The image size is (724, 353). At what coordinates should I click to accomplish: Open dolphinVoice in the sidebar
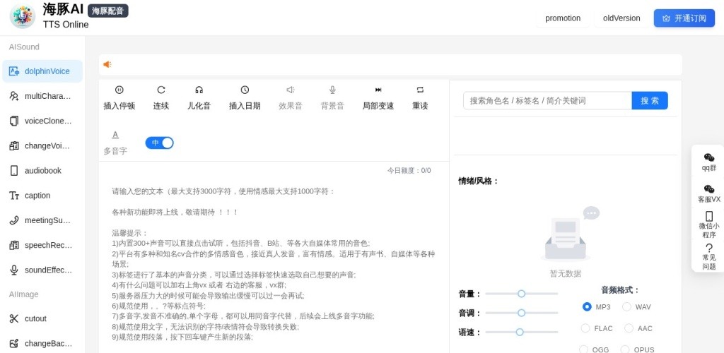point(42,71)
